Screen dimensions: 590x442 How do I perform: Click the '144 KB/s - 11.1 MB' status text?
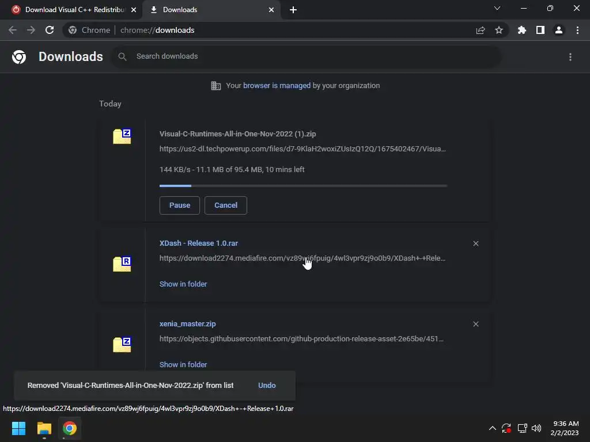click(x=232, y=170)
